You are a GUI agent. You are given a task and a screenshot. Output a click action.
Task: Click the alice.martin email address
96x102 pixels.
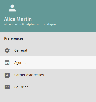31,24
